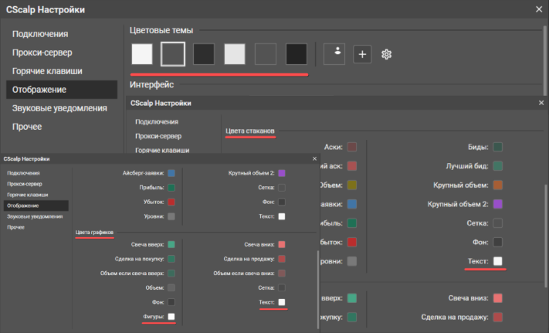The height and width of the screenshot is (333, 549).
Task: Click the small front window vertical scrollbar
Action: click(x=318, y=289)
